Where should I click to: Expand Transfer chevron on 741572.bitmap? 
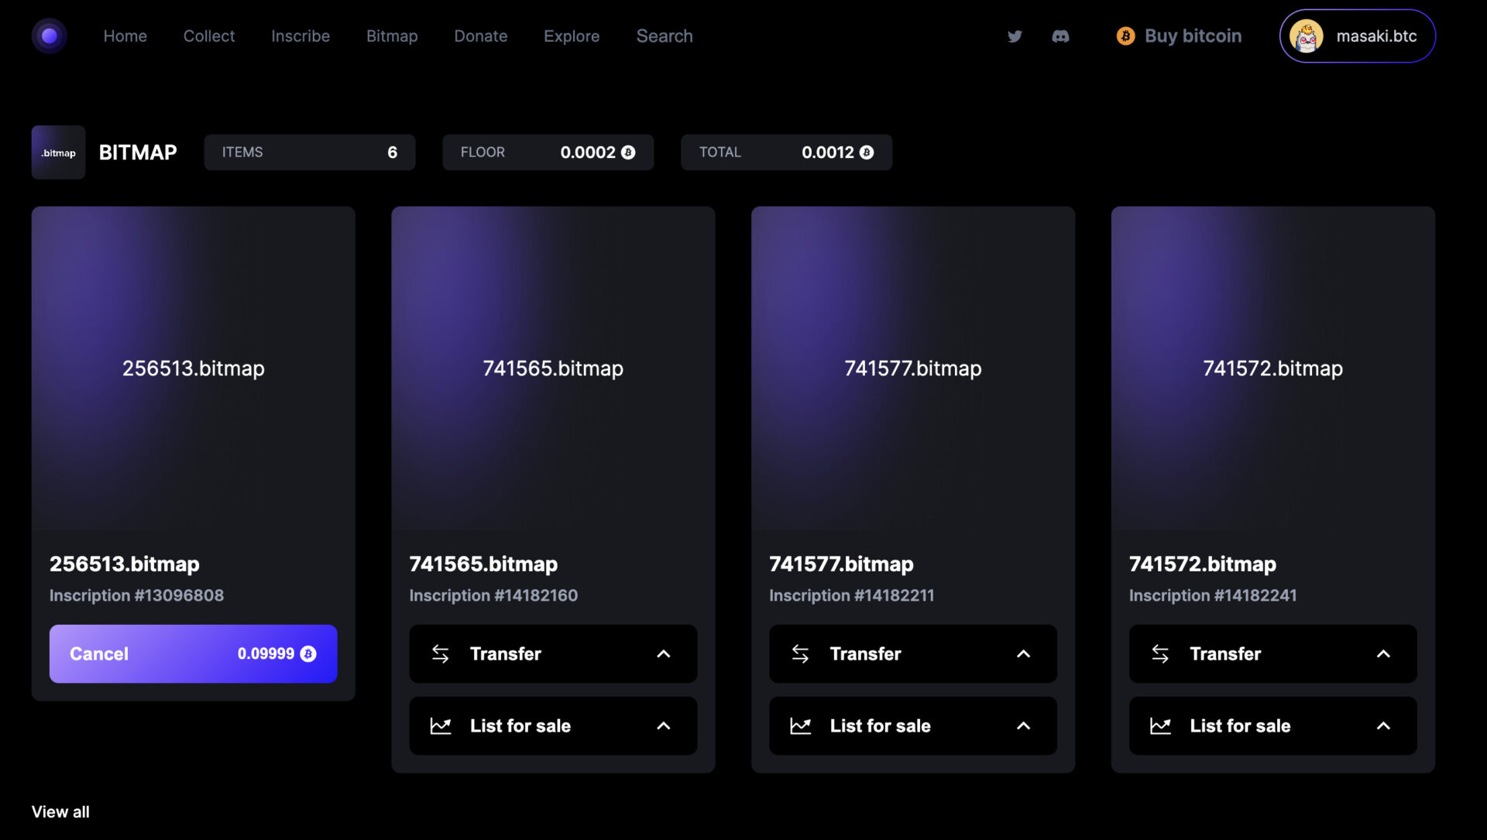pyautogui.click(x=1383, y=653)
